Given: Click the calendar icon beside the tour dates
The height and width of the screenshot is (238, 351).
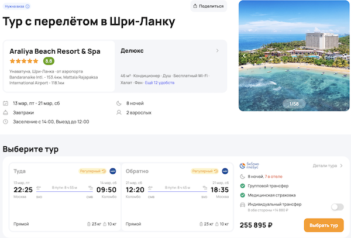Looking at the screenshot, I should 6,104.
